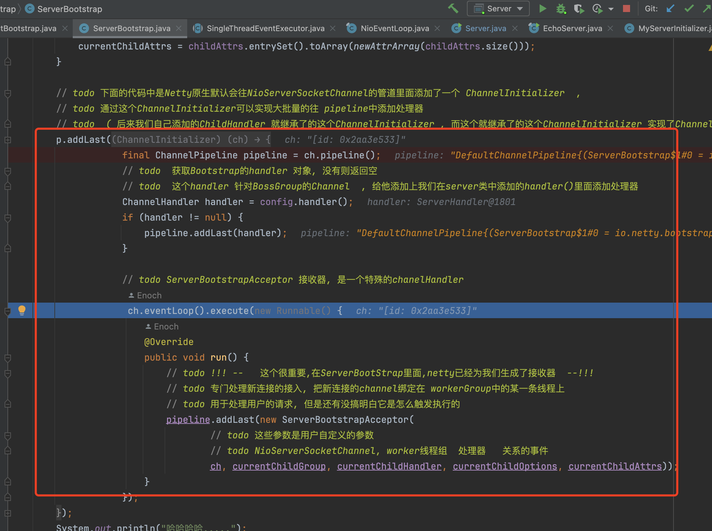This screenshot has width=712, height=531.
Task: Click the currentChildGroup argument
Action: click(x=279, y=466)
